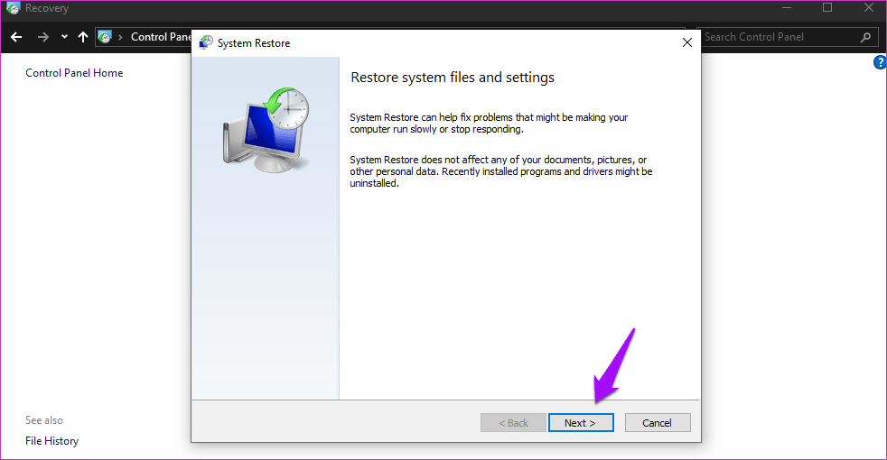This screenshot has width=887, height=460.
Task: Click the System Restore title bar icon
Action: tap(206, 43)
